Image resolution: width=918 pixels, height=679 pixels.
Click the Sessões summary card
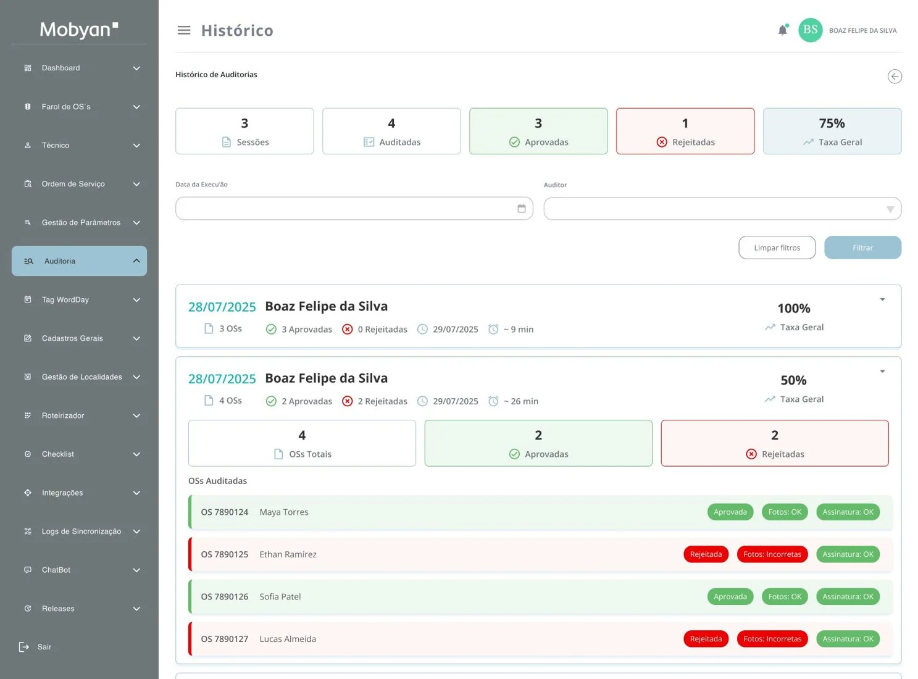pyautogui.click(x=244, y=131)
